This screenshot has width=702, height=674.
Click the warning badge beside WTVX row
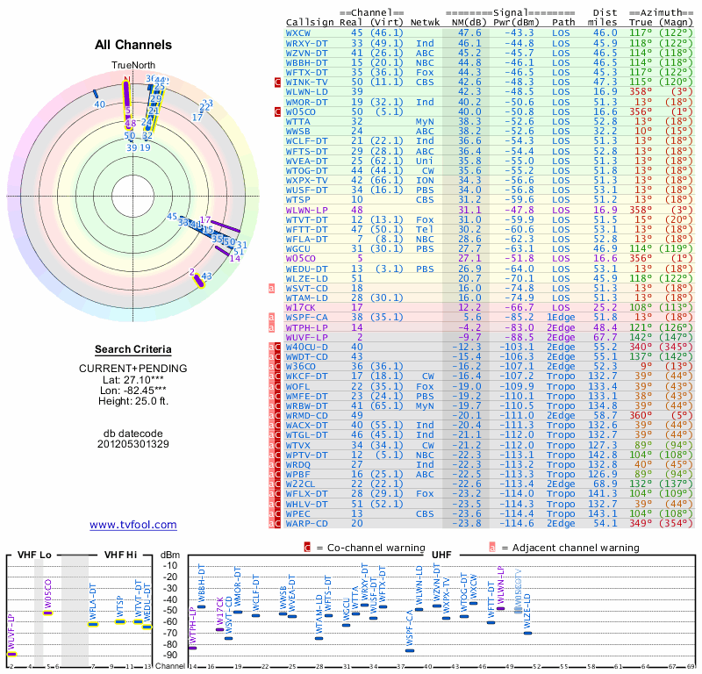[275, 445]
